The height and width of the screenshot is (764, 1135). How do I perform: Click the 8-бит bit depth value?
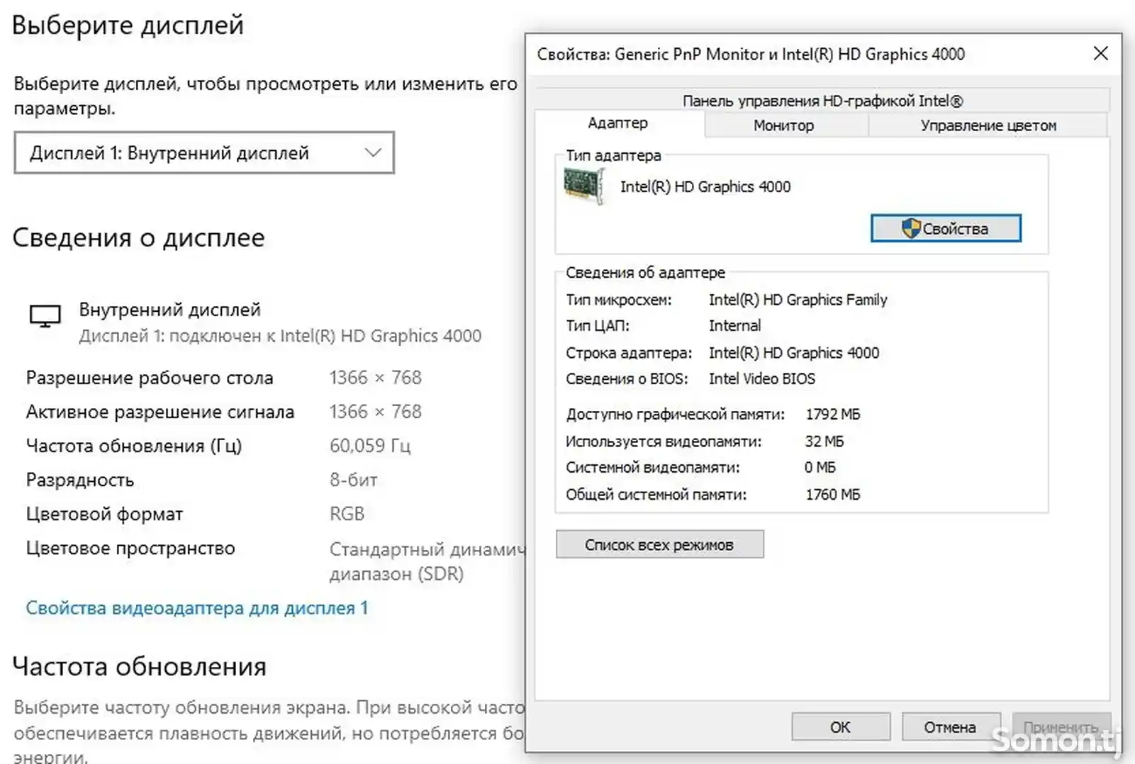[353, 480]
